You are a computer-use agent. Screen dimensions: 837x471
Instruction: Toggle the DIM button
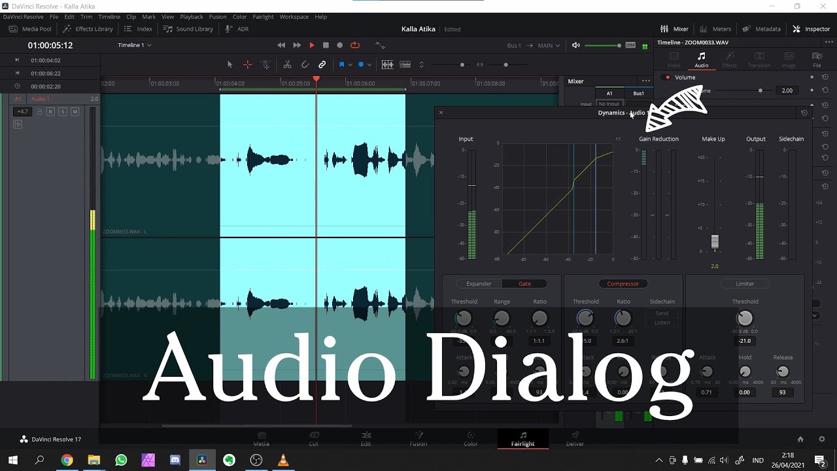coord(630,45)
